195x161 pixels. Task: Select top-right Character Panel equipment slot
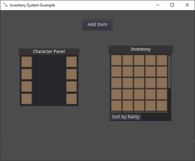tap(71, 62)
